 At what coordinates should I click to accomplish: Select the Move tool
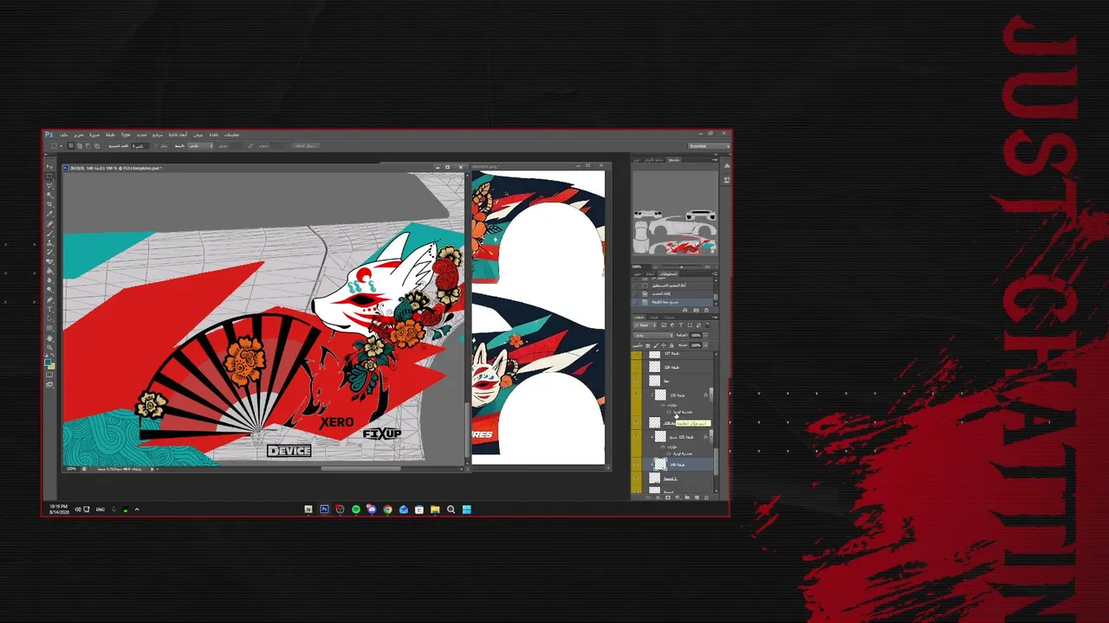point(49,167)
